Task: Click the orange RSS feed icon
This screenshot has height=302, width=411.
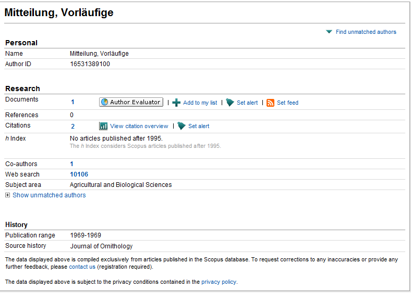Action: [270, 103]
